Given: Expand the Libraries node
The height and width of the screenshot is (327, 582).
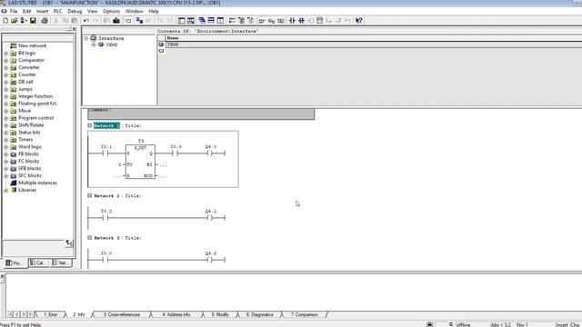Looking at the screenshot, I should point(6,190).
